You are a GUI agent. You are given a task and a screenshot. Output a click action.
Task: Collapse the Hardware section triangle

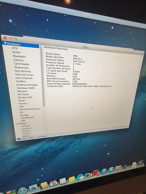[5, 43]
